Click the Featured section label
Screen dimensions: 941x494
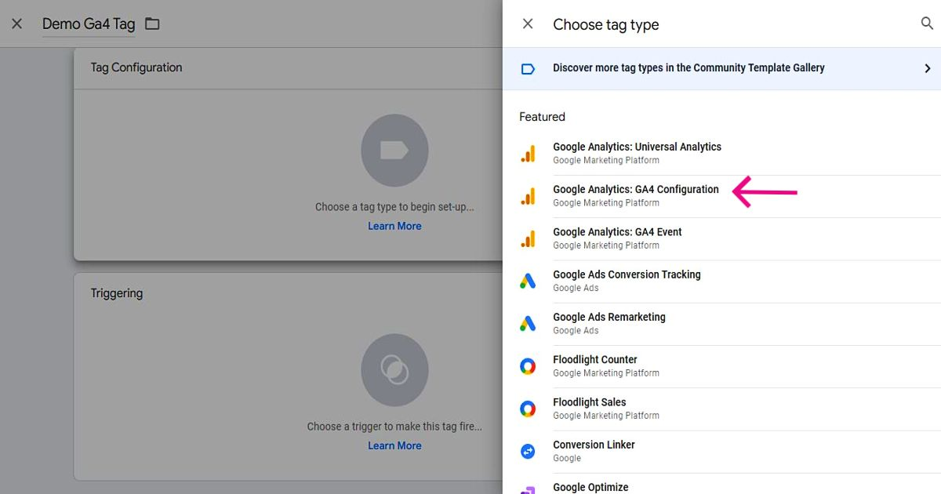click(542, 117)
